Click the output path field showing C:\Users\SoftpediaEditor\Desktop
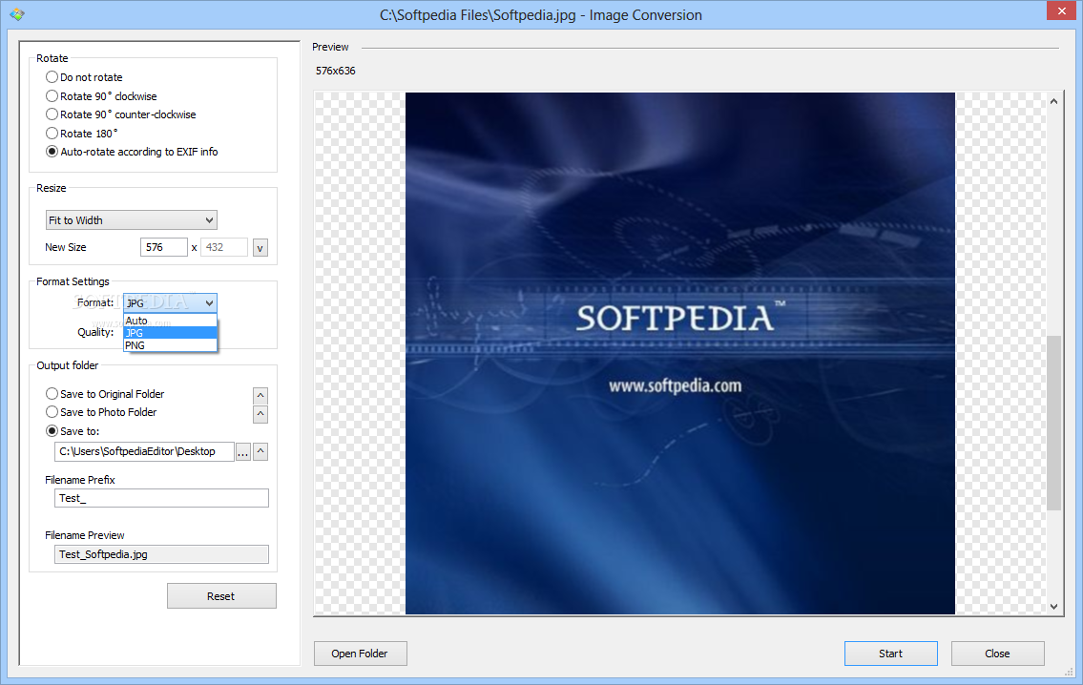Screen dimensions: 1083x685 (144, 451)
